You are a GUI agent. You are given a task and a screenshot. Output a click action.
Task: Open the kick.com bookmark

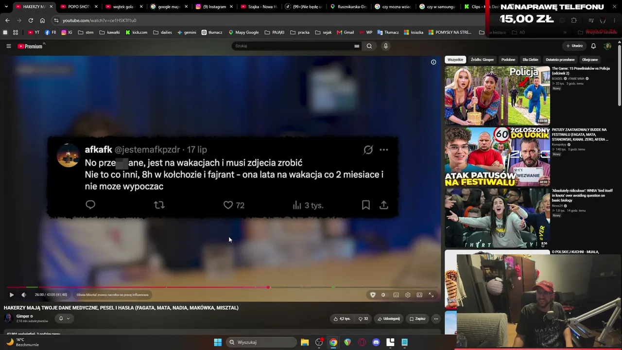point(136,33)
